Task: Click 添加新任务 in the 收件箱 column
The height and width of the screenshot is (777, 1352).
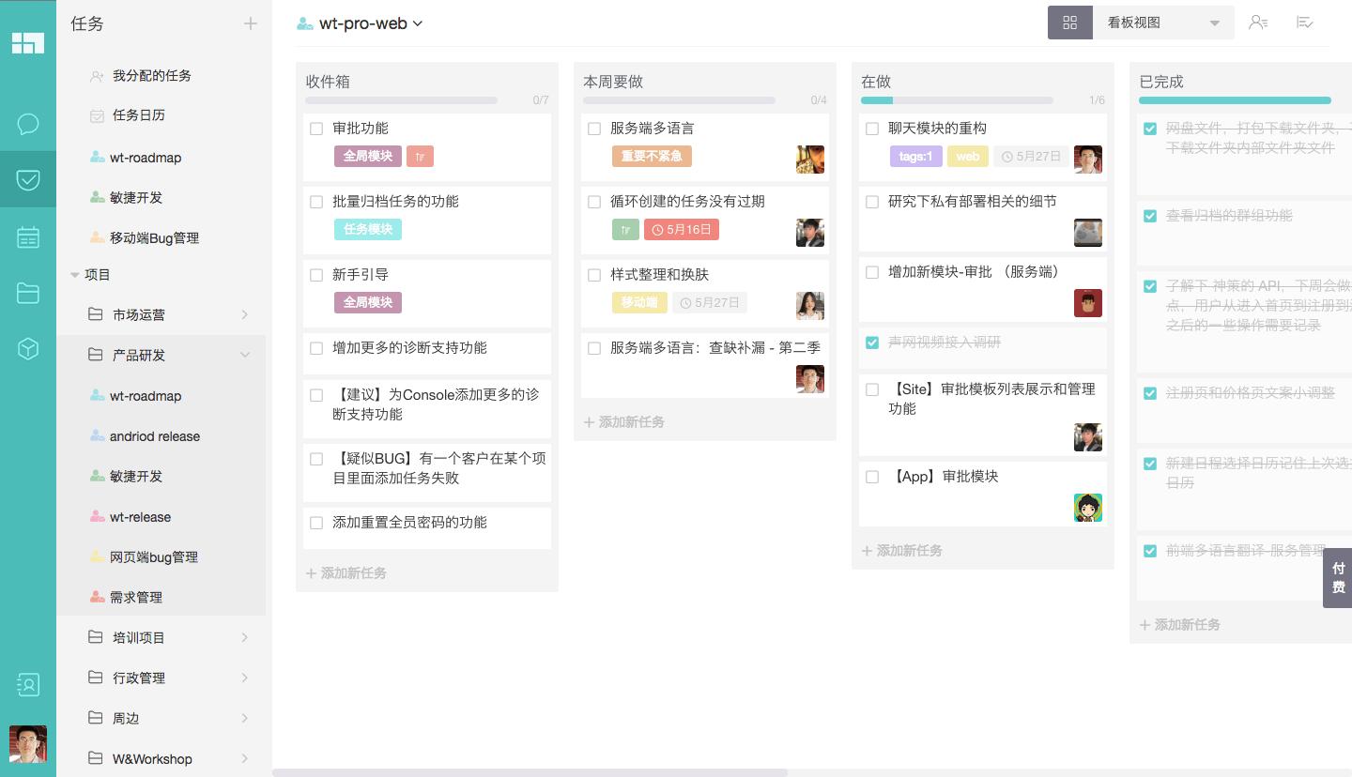Action: 346,572
